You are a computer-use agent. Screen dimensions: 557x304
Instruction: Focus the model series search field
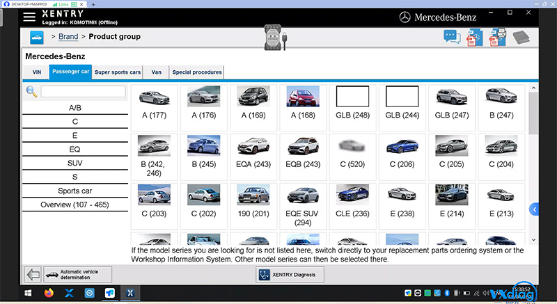[83, 92]
